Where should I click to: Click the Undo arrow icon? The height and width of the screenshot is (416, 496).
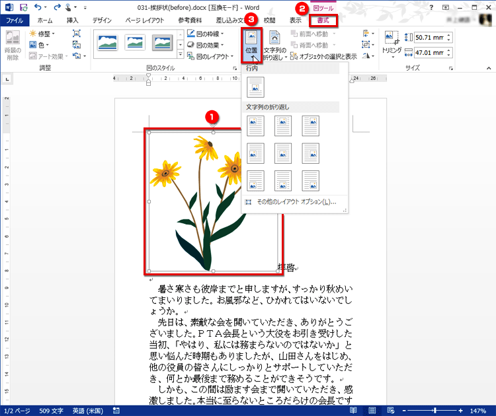(38, 7)
